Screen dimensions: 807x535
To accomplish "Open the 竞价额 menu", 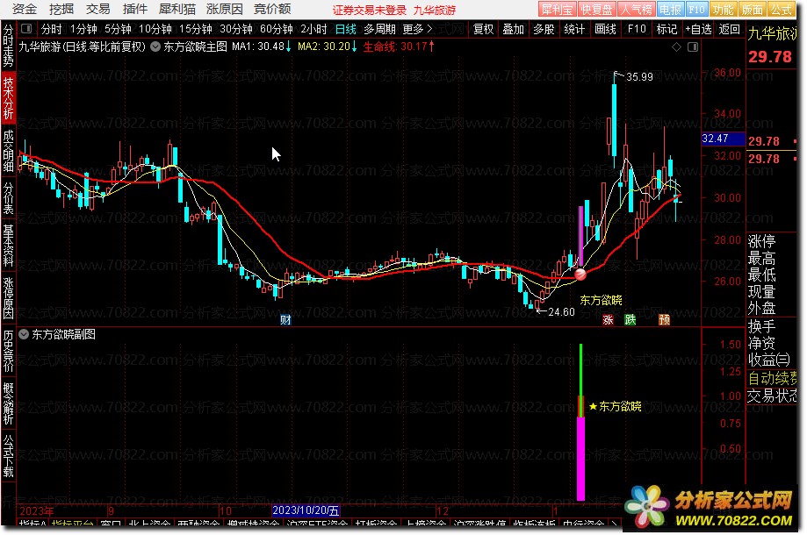I will (272, 9).
